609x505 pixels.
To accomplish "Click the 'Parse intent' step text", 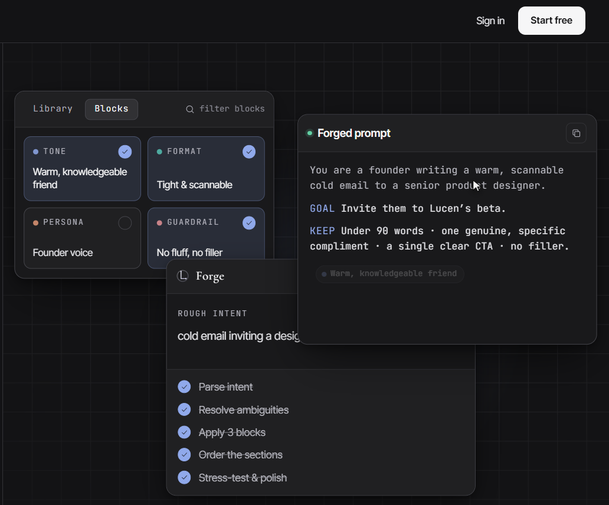I will [x=225, y=387].
